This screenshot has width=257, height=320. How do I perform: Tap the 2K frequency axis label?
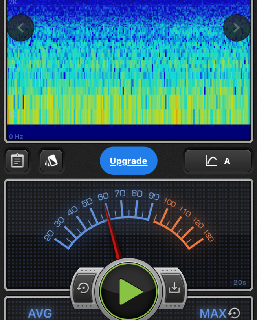13,3
